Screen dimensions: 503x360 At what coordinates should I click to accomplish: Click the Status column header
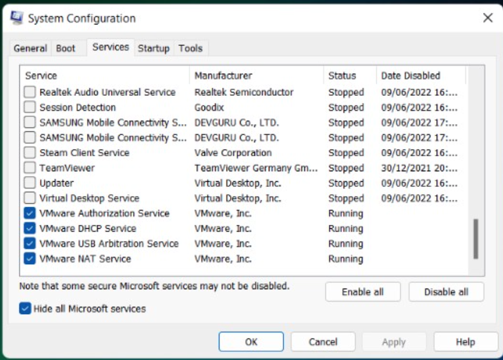click(x=348, y=75)
